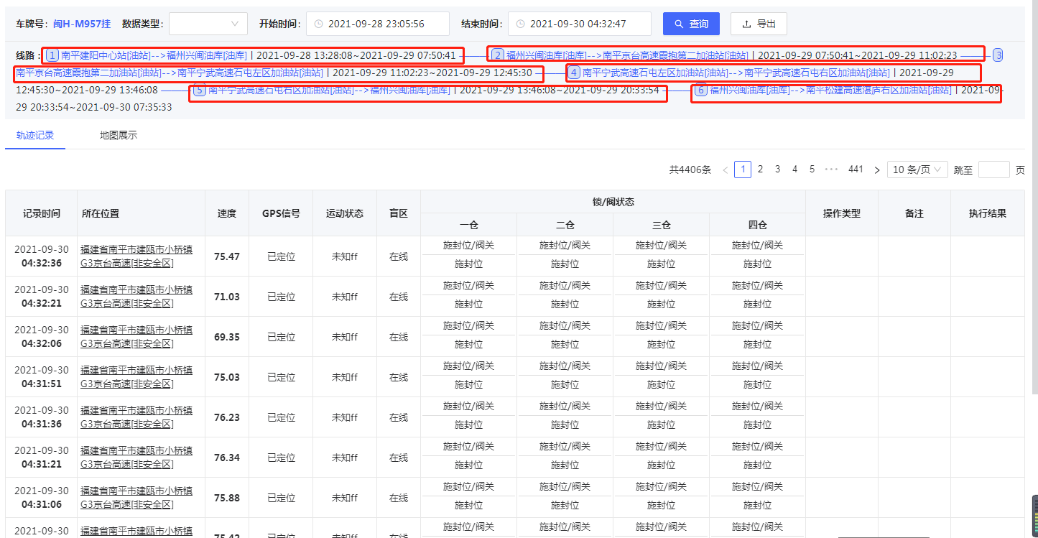Jump to page 3 in pagination
This screenshot has height=538, width=1038.
(777, 169)
